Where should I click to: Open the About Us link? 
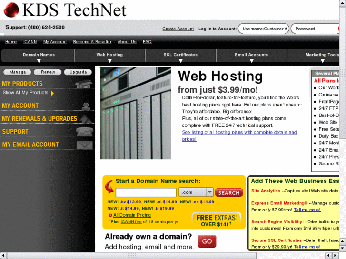[127, 42]
